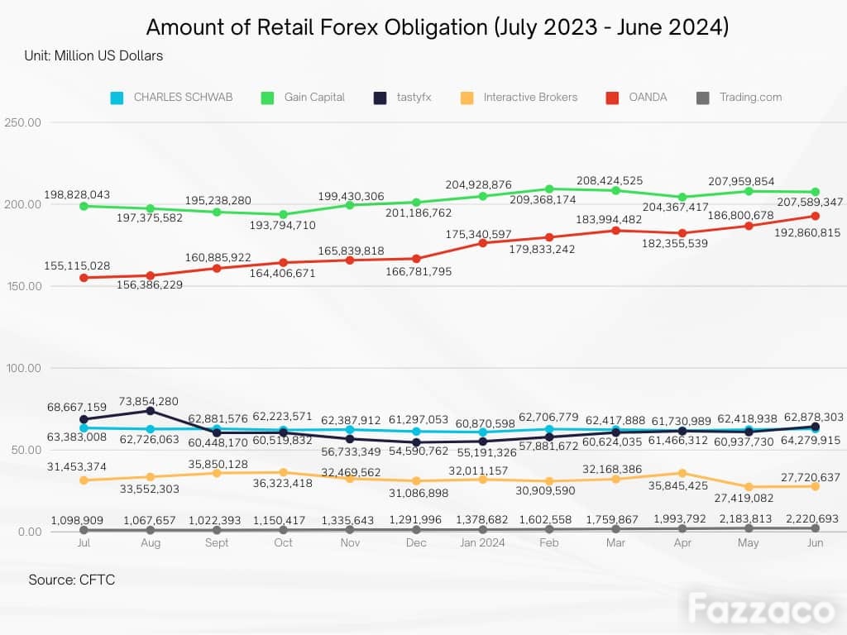Screen dimensions: 847x635
Task: Select the 198,828,043 data label
Action: click(77, 194)
